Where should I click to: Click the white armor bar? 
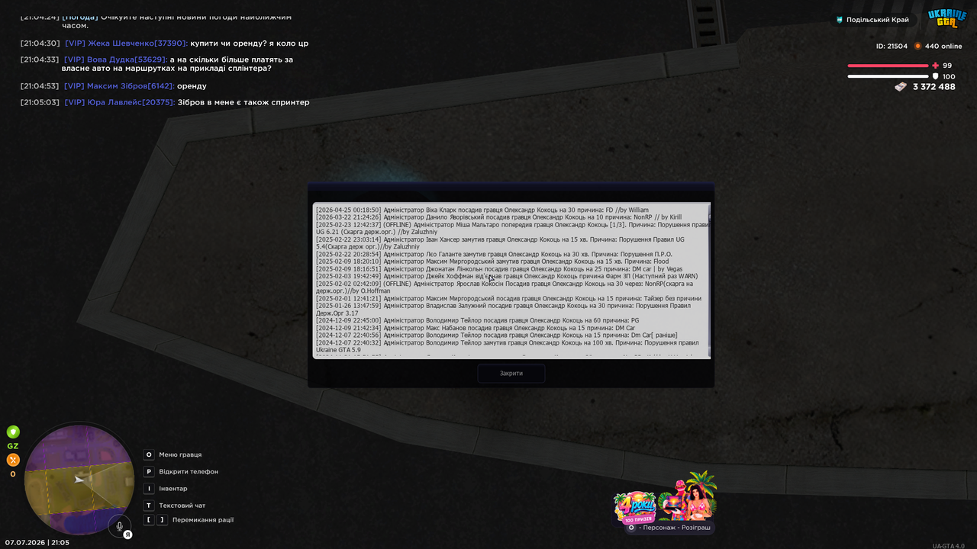point(888,76)
